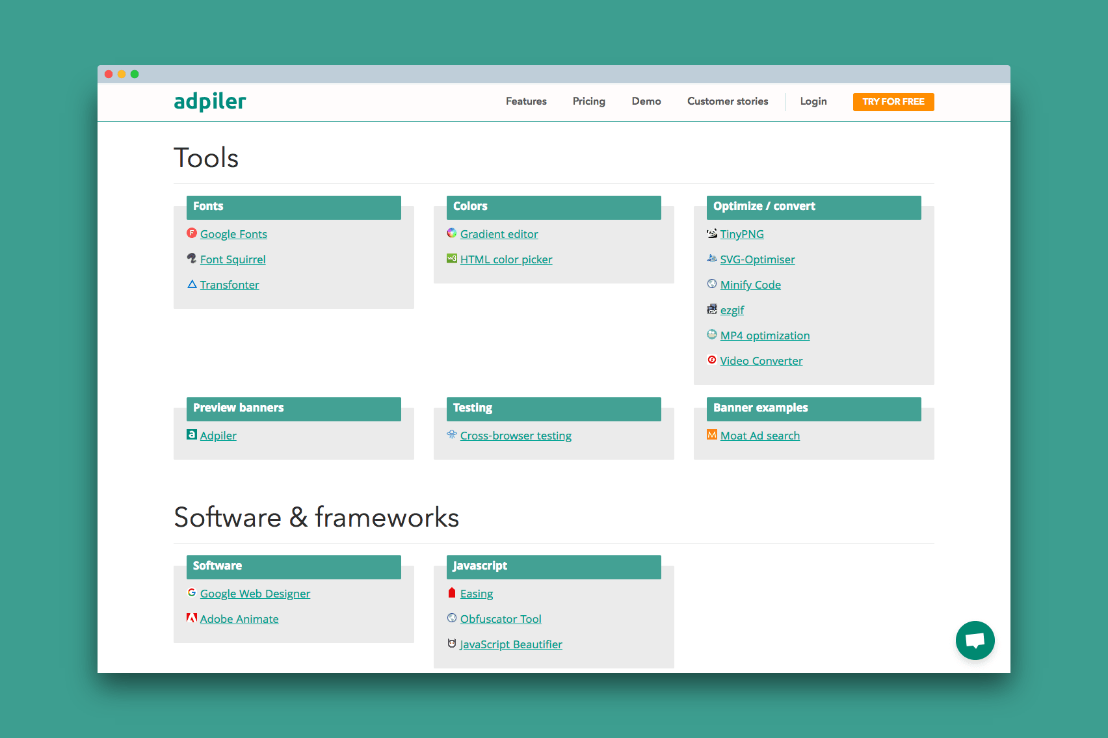This screenshot has width=1108, height=738.
Task: Click the Optimize / convert header
Action: pos(814,207)
